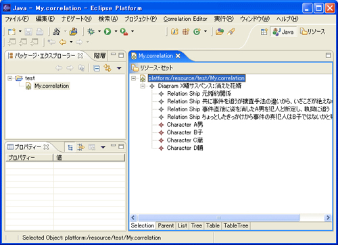This screenshot has height=245, width=338.
Task: Click the horizontal scrollbar thumb in editor
Action: [218, 217]
